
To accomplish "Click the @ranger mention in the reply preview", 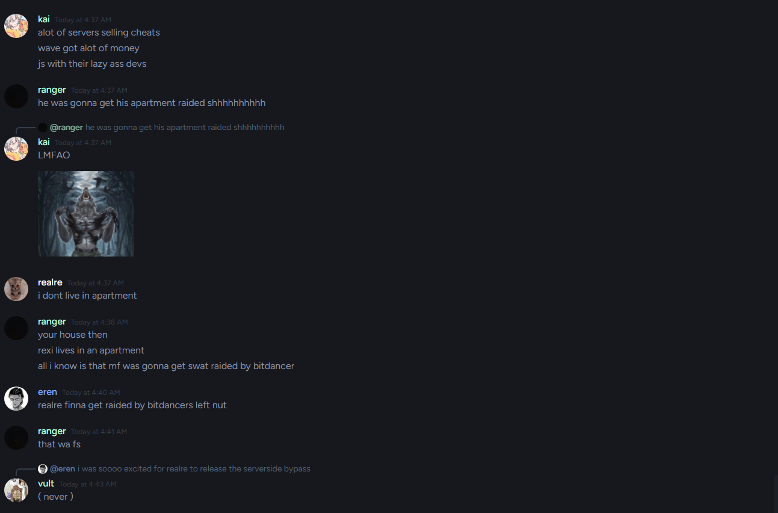I will tap(66, 127).
